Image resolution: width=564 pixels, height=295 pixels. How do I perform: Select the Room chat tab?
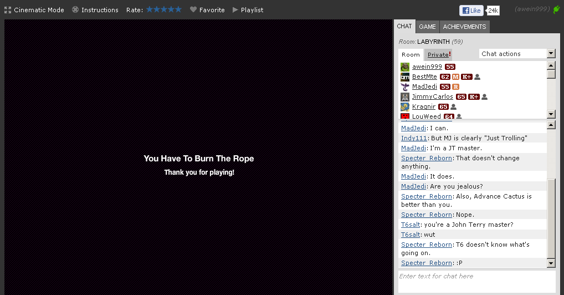[411, 55]
